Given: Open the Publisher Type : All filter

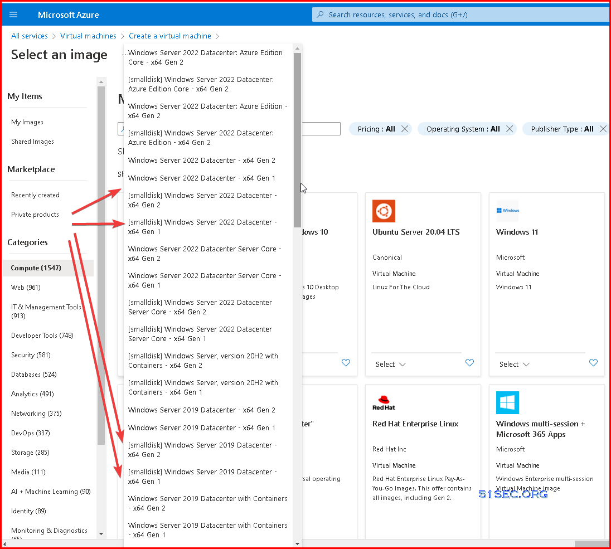Looking at the screenshot, I should [x=562, y=129].
